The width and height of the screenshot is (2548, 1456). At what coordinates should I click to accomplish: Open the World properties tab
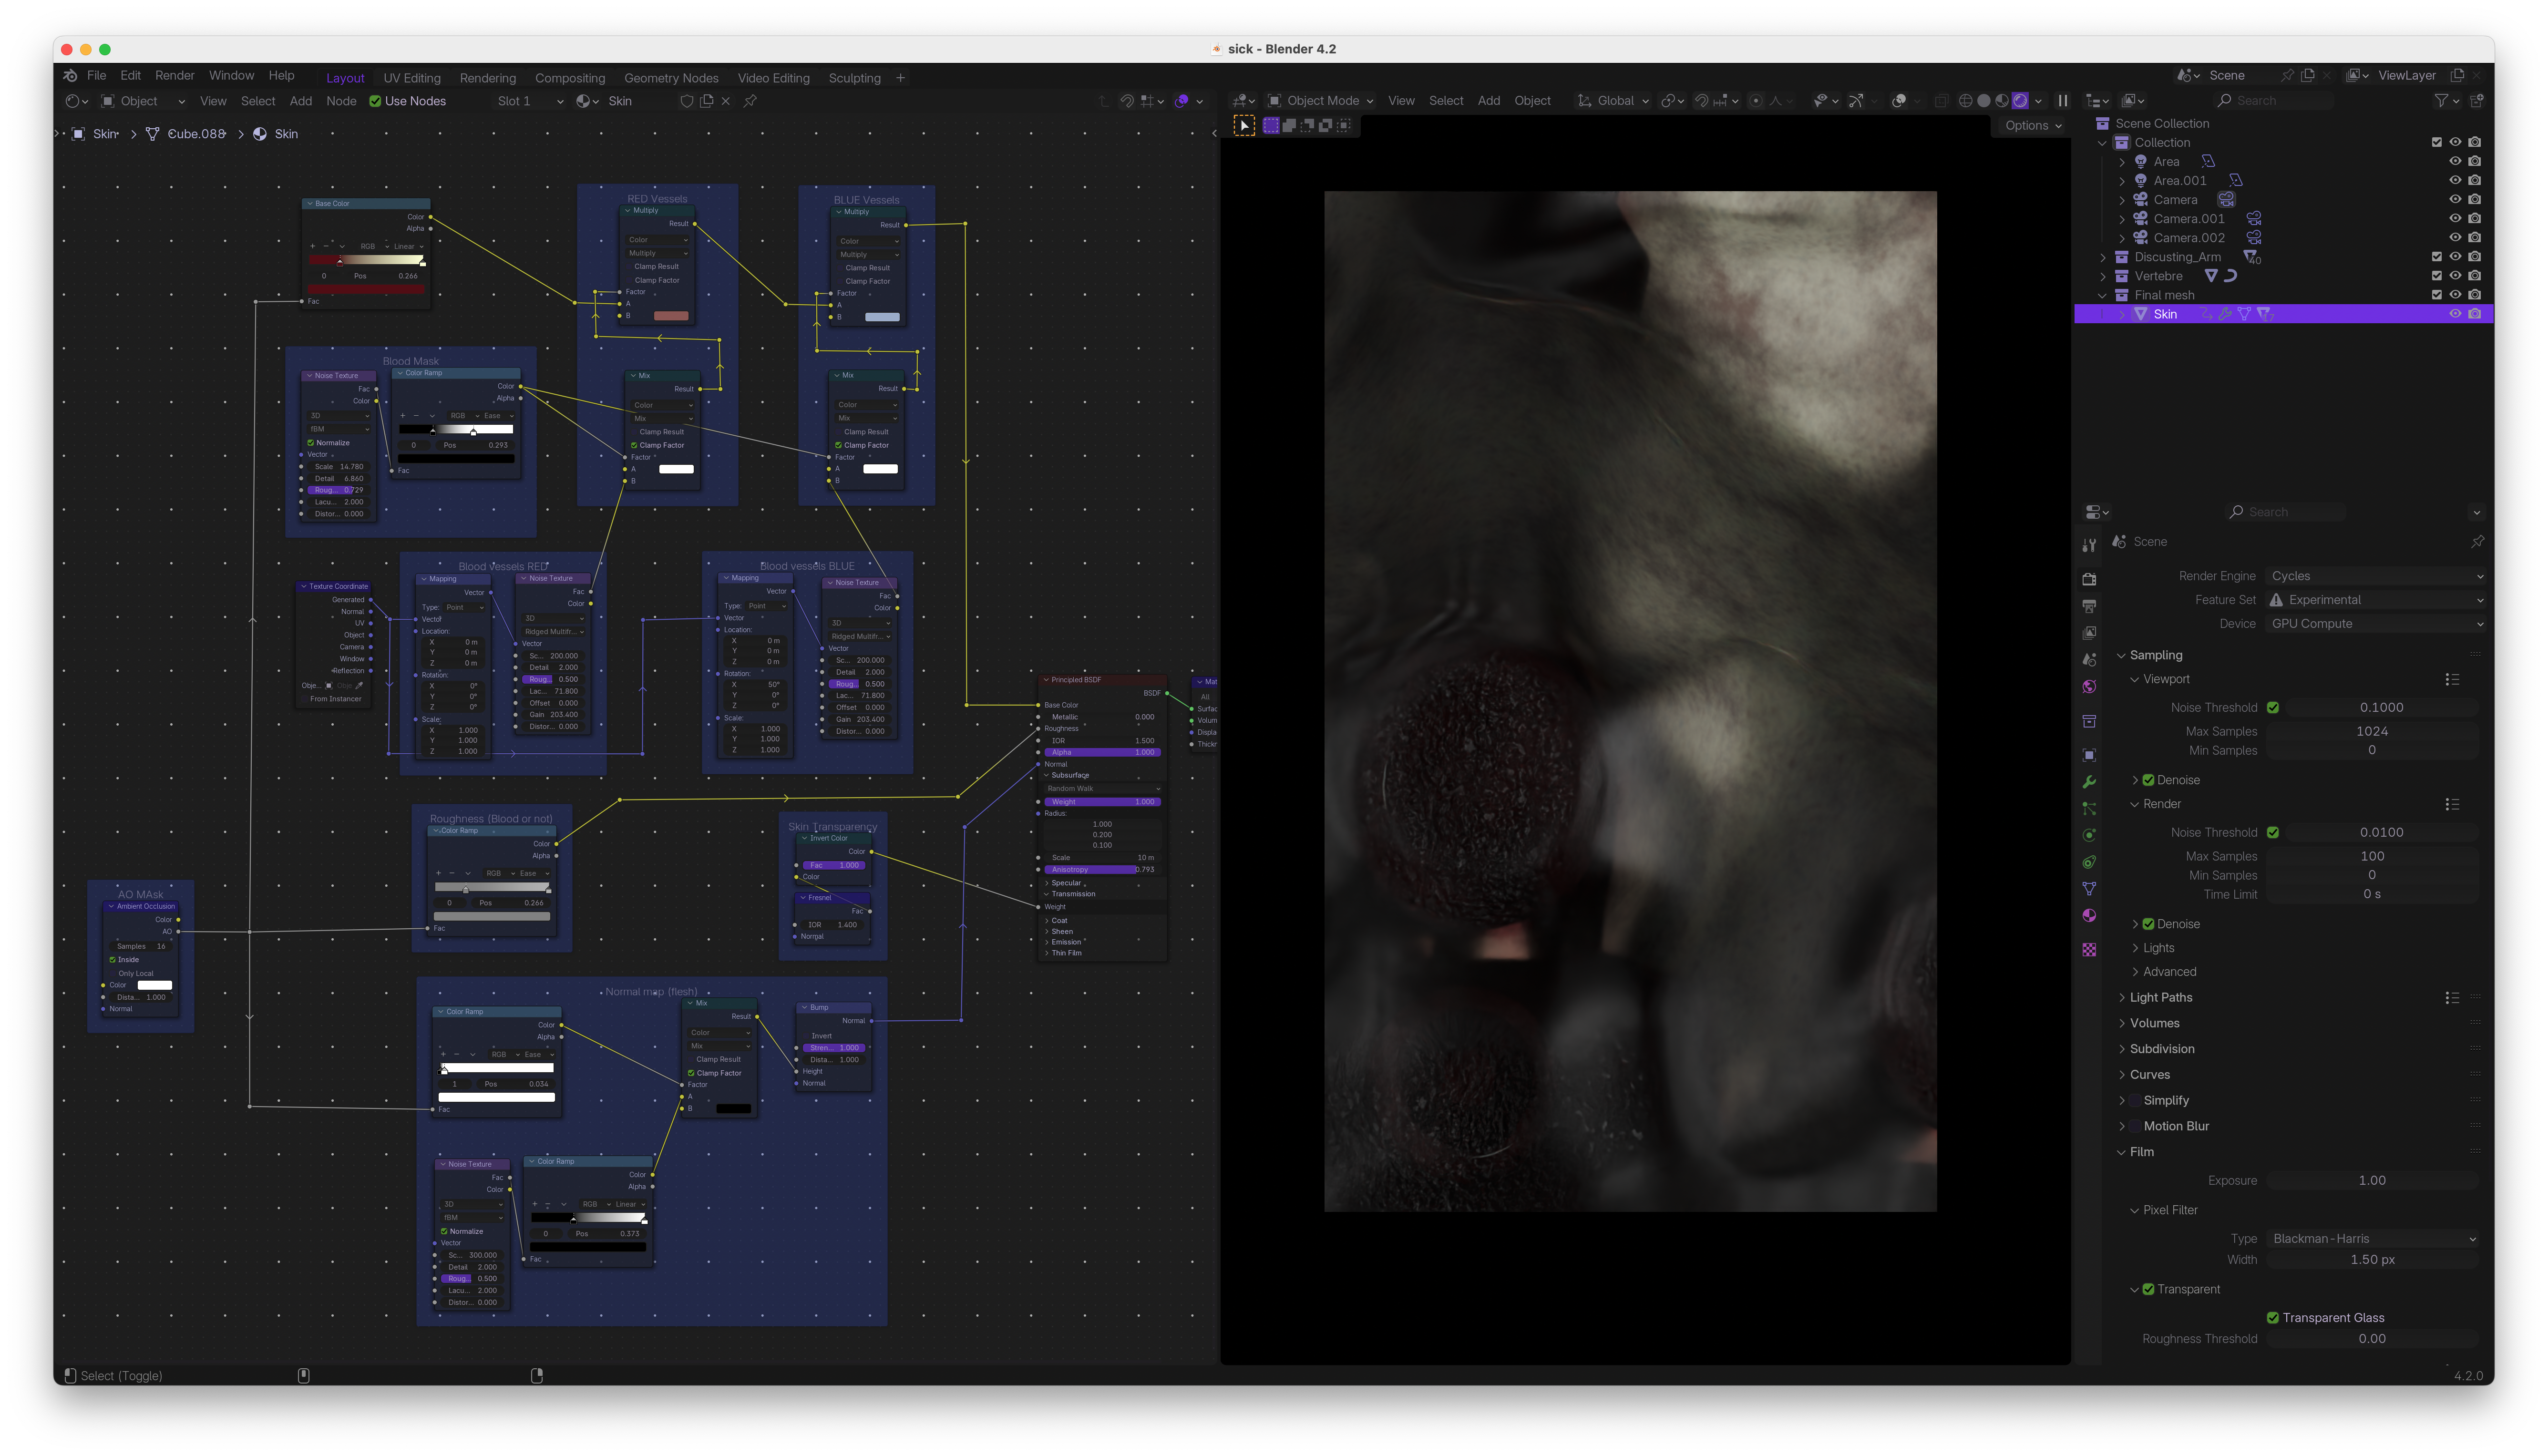click(x=2089, y=687)
